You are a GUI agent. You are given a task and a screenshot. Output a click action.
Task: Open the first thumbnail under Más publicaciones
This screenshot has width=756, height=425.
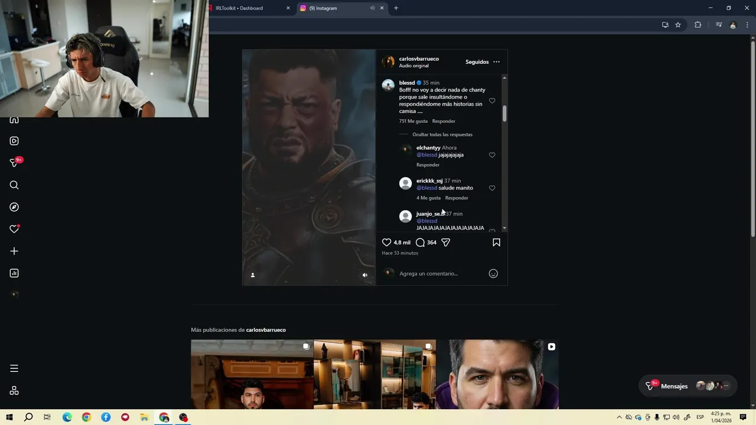(252, 374)
